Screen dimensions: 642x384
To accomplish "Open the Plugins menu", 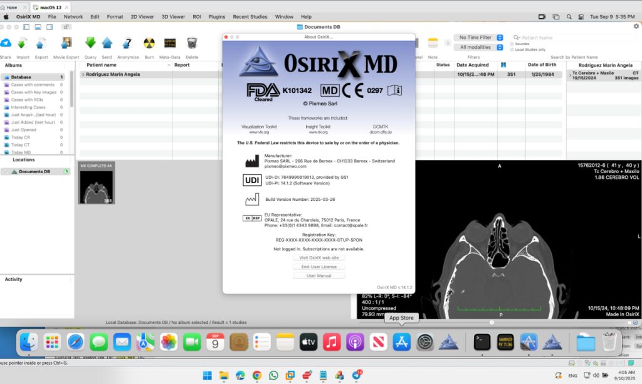I will [x=217, y=16].
